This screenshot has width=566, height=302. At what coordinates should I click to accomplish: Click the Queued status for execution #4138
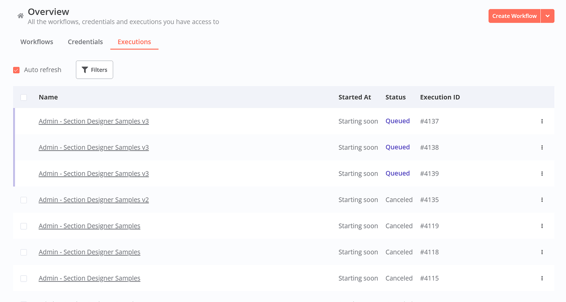397,147
